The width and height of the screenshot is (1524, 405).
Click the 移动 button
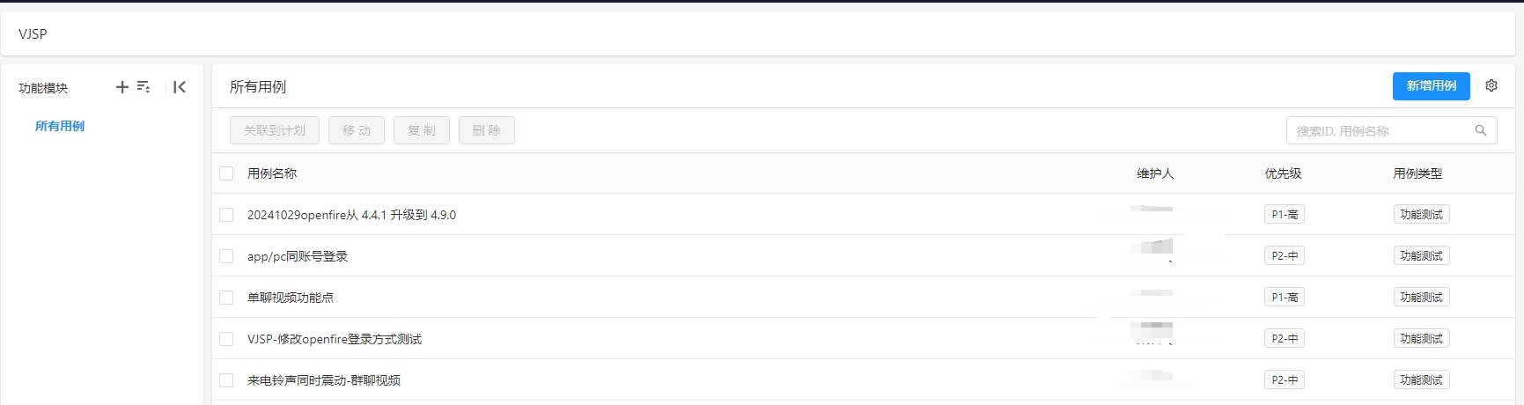[x=357, y=130]
